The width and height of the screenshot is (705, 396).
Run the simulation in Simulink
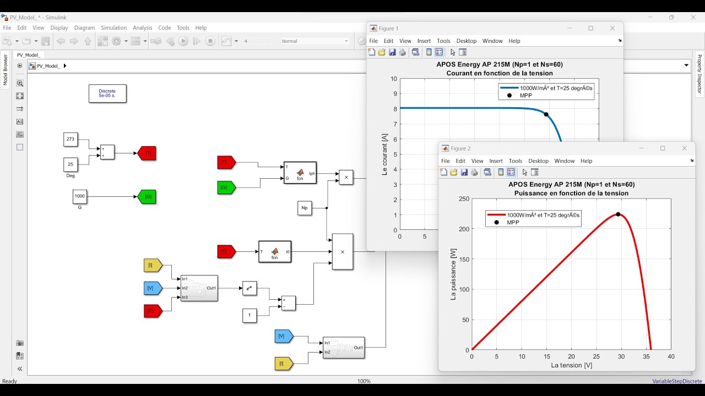[x=183, y=41]
